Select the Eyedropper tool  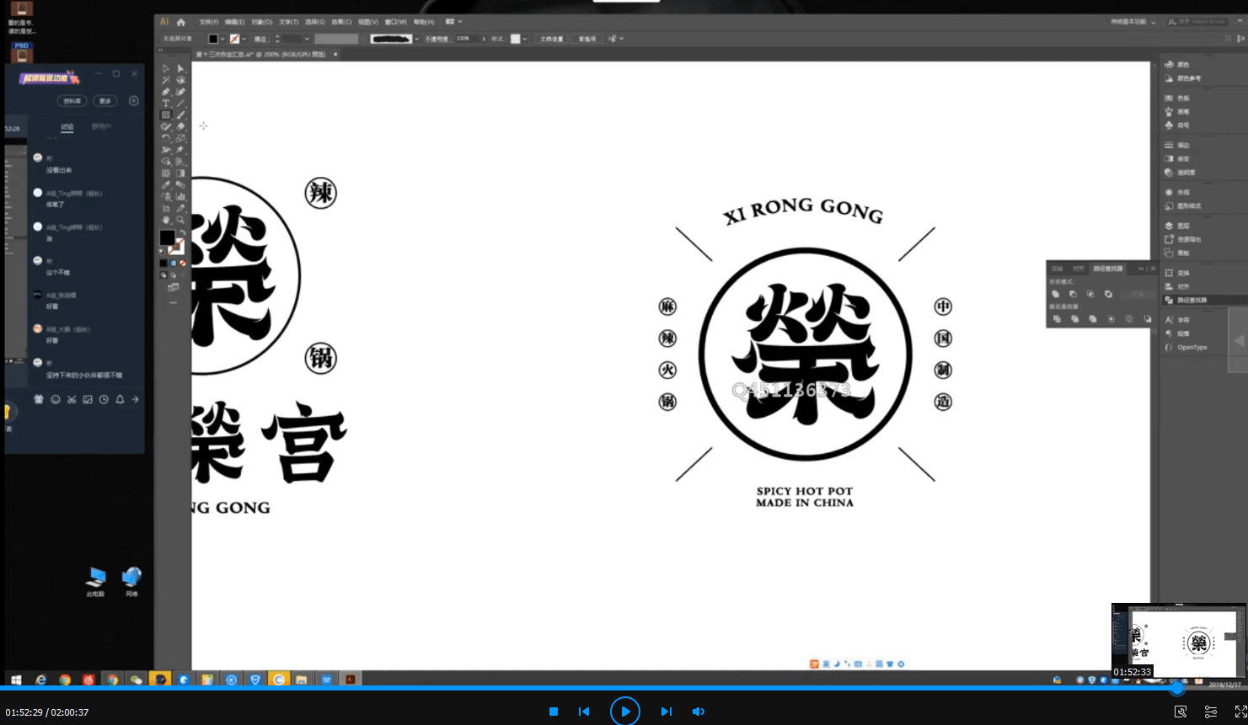(166, 185)
